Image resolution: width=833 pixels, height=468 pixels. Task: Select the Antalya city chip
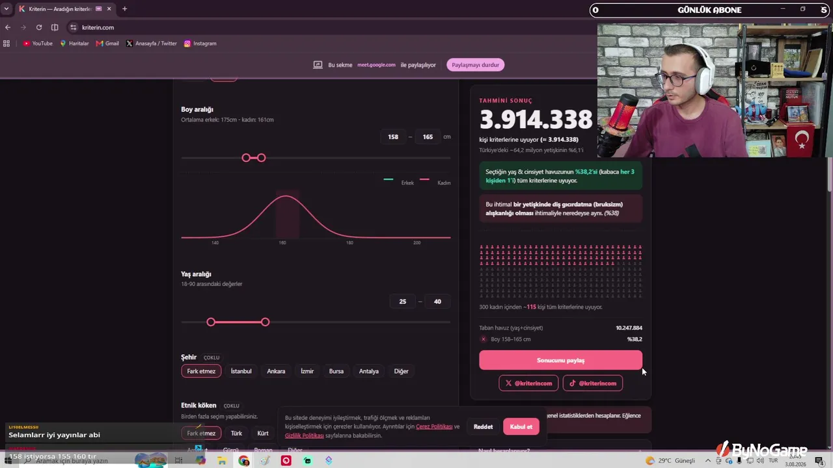click(x=369, y=371)
